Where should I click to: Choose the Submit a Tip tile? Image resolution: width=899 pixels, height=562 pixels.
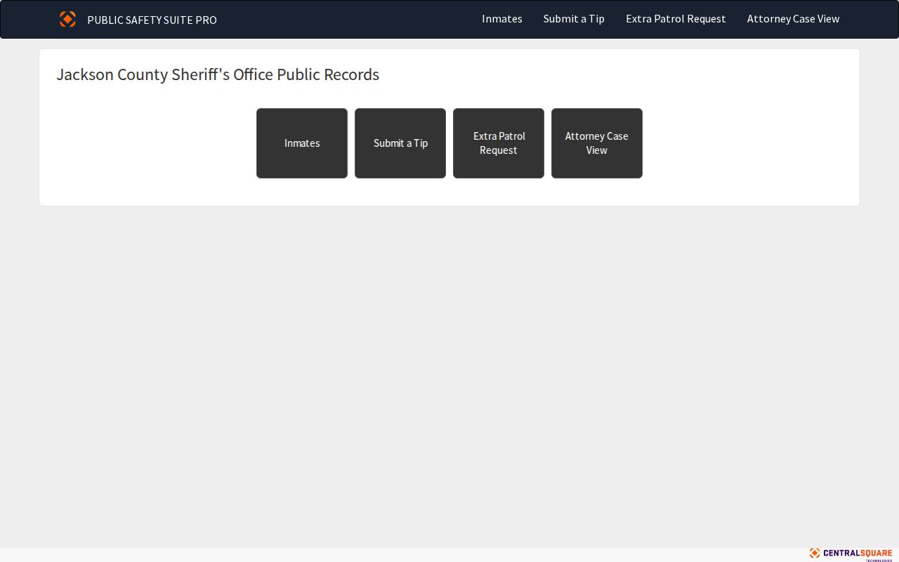(400, 143)
